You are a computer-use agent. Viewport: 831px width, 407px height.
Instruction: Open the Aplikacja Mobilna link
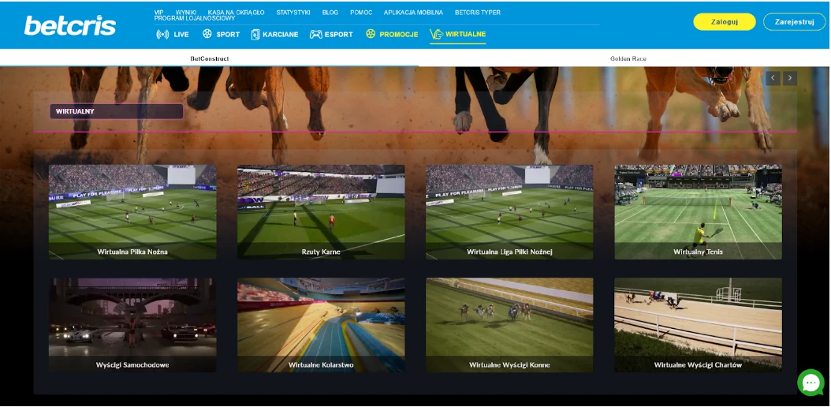tap(413, 13)
